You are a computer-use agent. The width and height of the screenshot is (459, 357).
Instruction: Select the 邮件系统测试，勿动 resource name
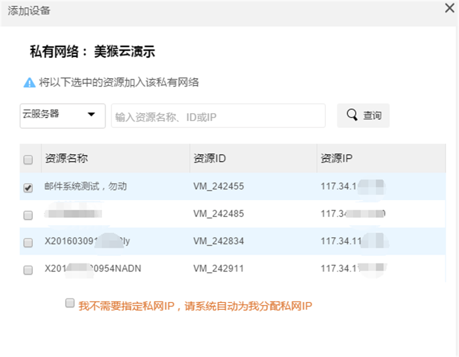tap(85, 187)
